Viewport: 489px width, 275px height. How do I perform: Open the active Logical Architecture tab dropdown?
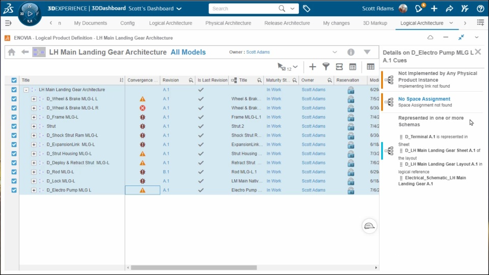451,23
